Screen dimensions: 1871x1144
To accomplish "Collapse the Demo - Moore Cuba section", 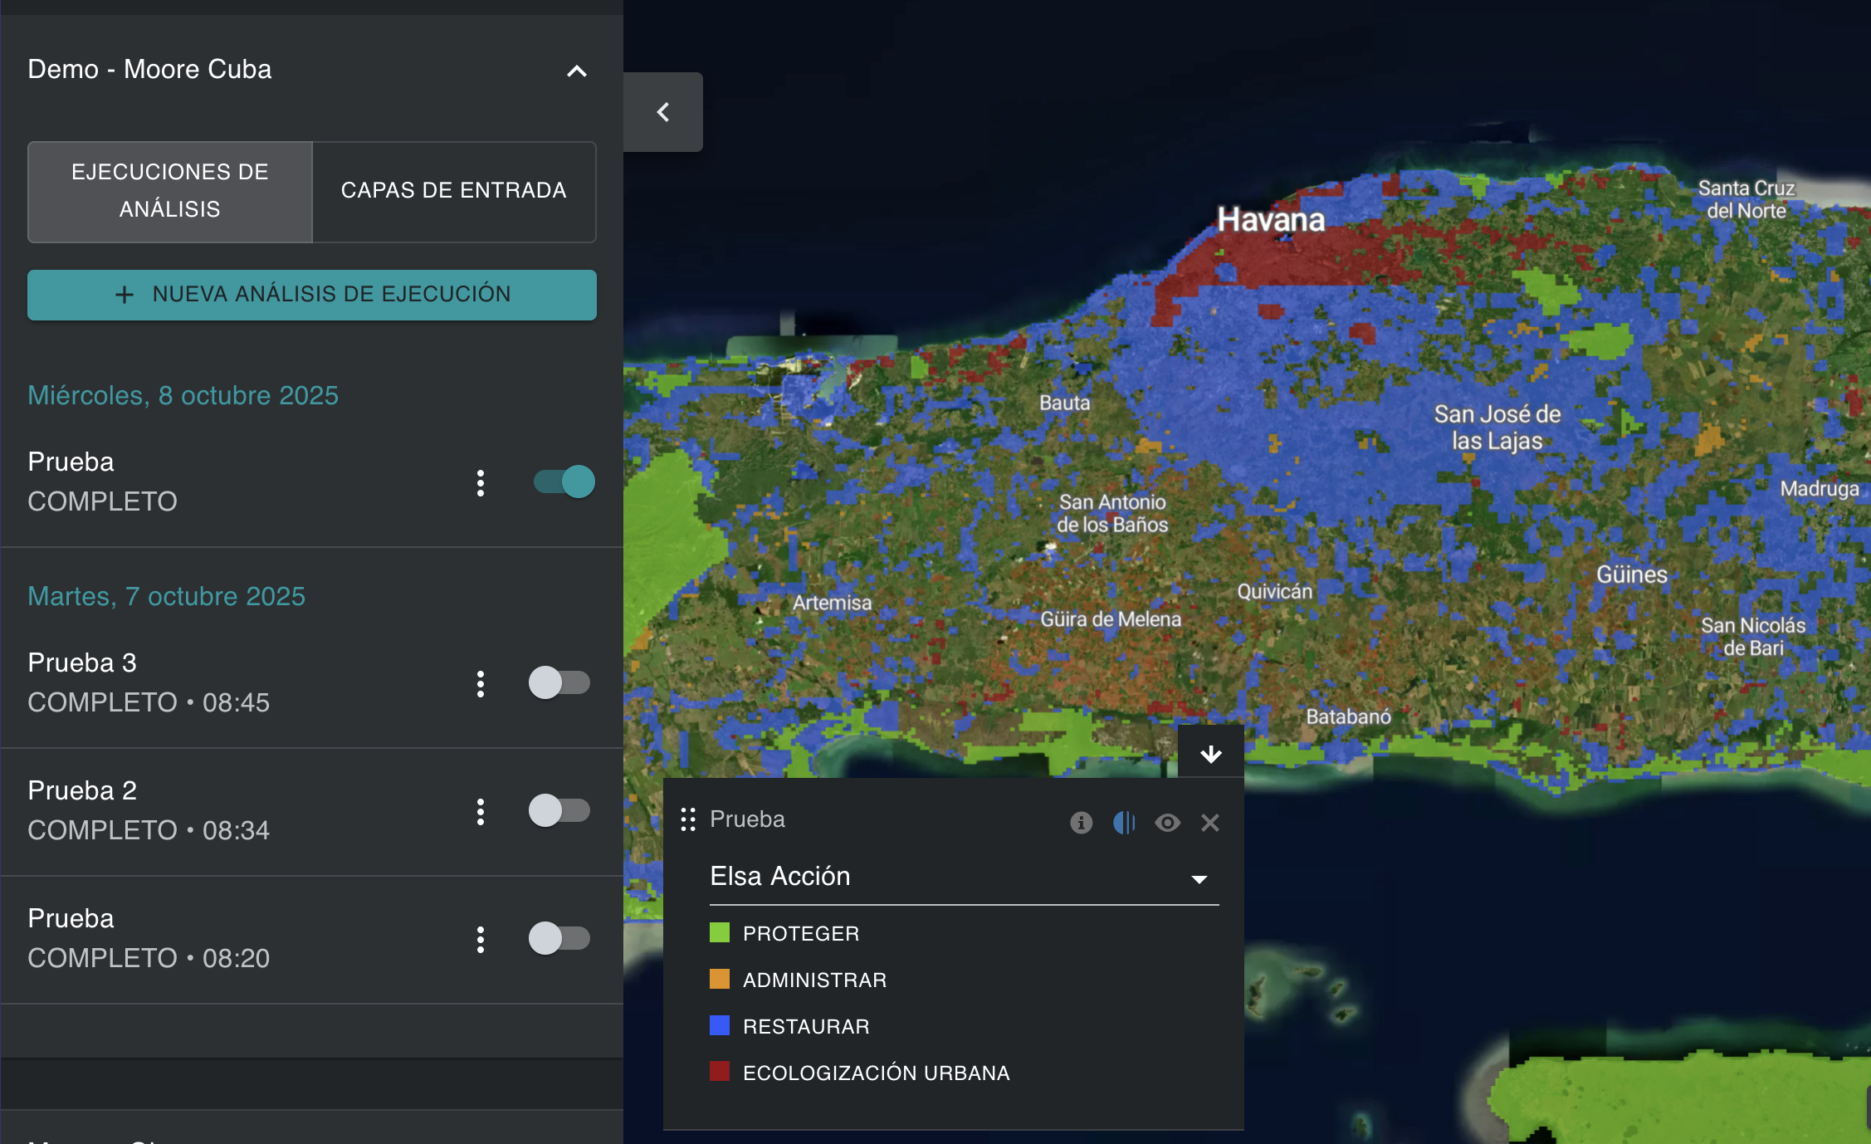I will pyautogui.click(x=577, y=71).
